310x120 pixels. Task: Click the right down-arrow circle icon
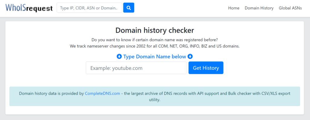coord(190,57)
